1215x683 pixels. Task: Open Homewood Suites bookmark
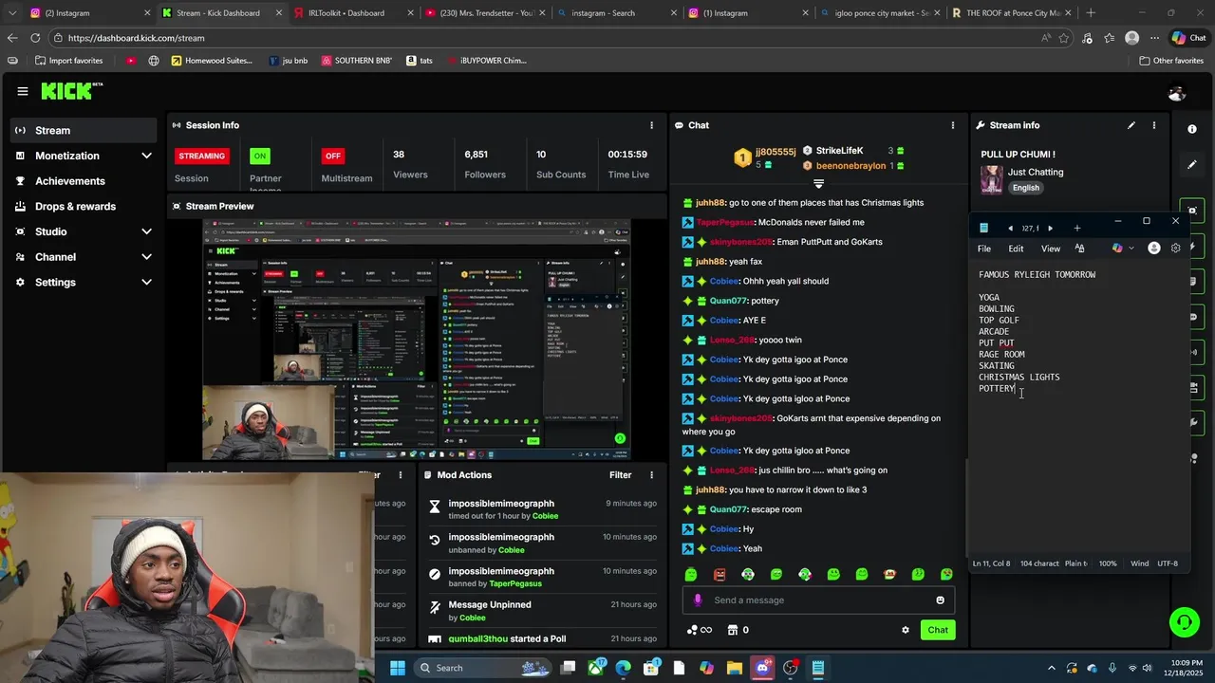212,61
